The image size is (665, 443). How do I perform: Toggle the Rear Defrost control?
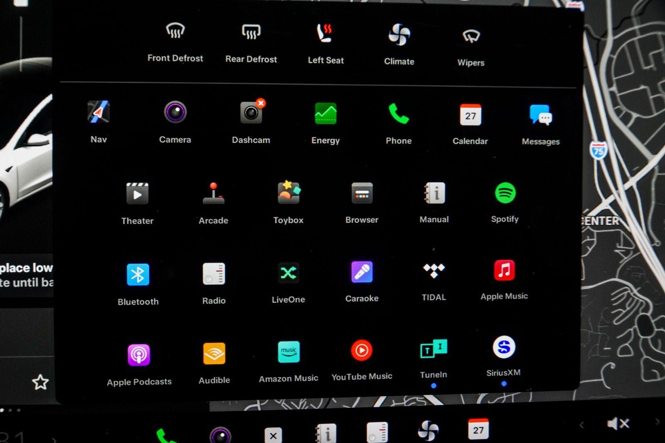[251, 32]
